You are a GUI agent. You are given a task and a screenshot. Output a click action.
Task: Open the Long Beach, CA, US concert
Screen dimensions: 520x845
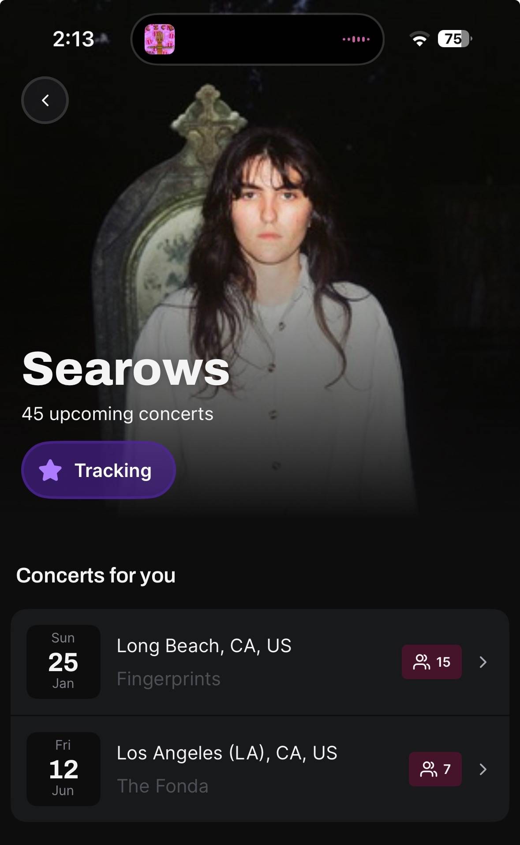pos(260,662)
